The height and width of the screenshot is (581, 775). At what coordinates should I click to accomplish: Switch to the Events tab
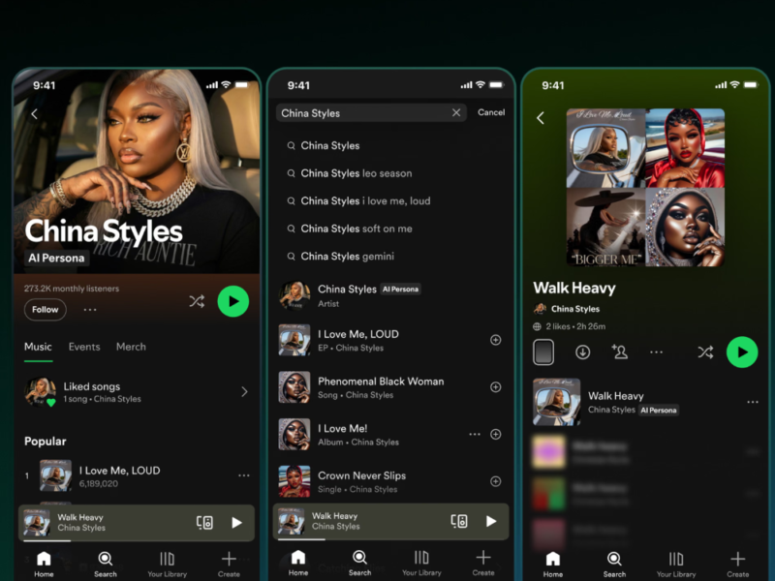point(84,347)
